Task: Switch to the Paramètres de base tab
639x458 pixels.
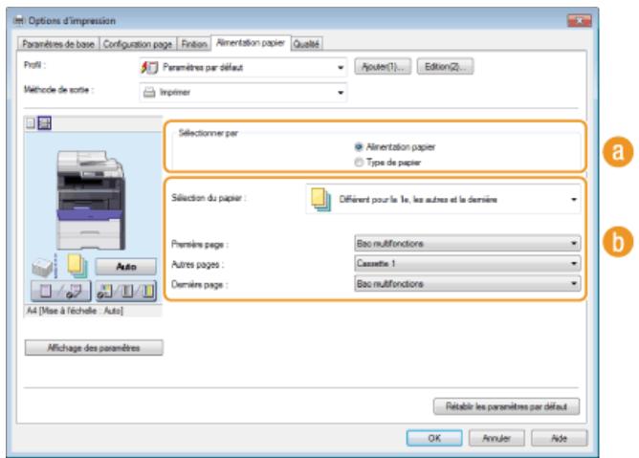Action: 58,44
